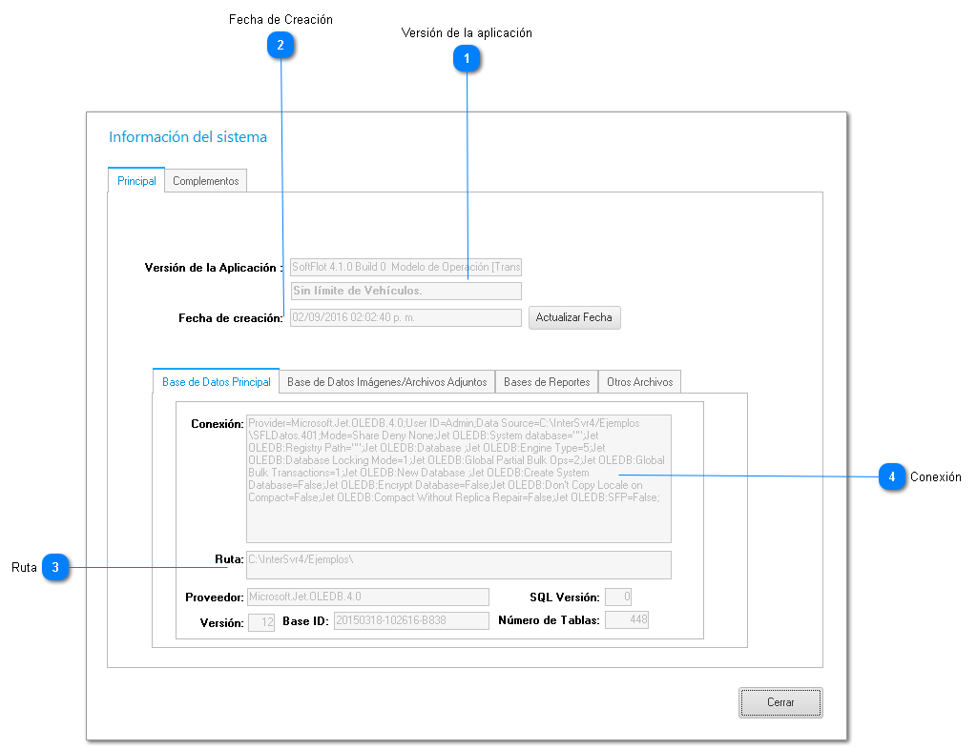Click callout marker number 1
The width and height of the screenshot is (977, 749).
(x=467, y=60)
